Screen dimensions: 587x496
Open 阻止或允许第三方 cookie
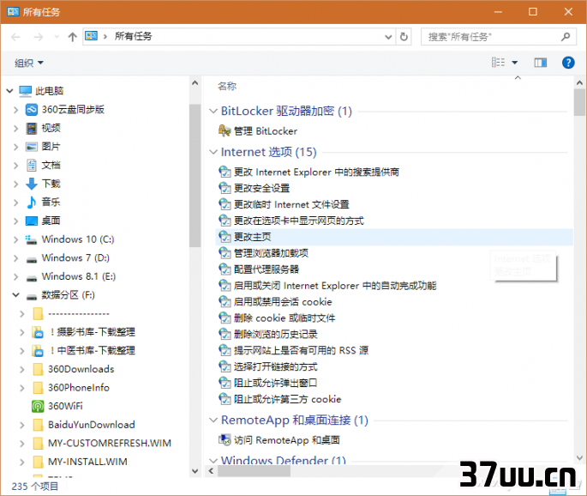[x=288, y=399]
